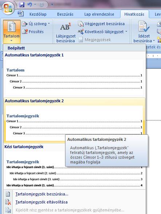This screenshot has height=214, width=161.
Task: Click the Következő lábjegyzet icon
Action: (x=81, y=32)
